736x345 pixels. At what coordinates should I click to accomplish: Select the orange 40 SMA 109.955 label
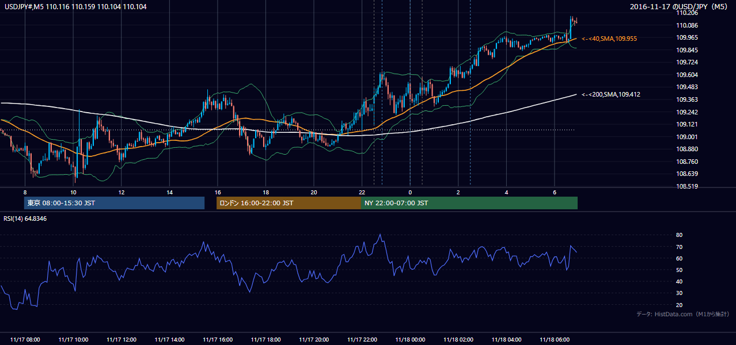(x=609, y=39)
